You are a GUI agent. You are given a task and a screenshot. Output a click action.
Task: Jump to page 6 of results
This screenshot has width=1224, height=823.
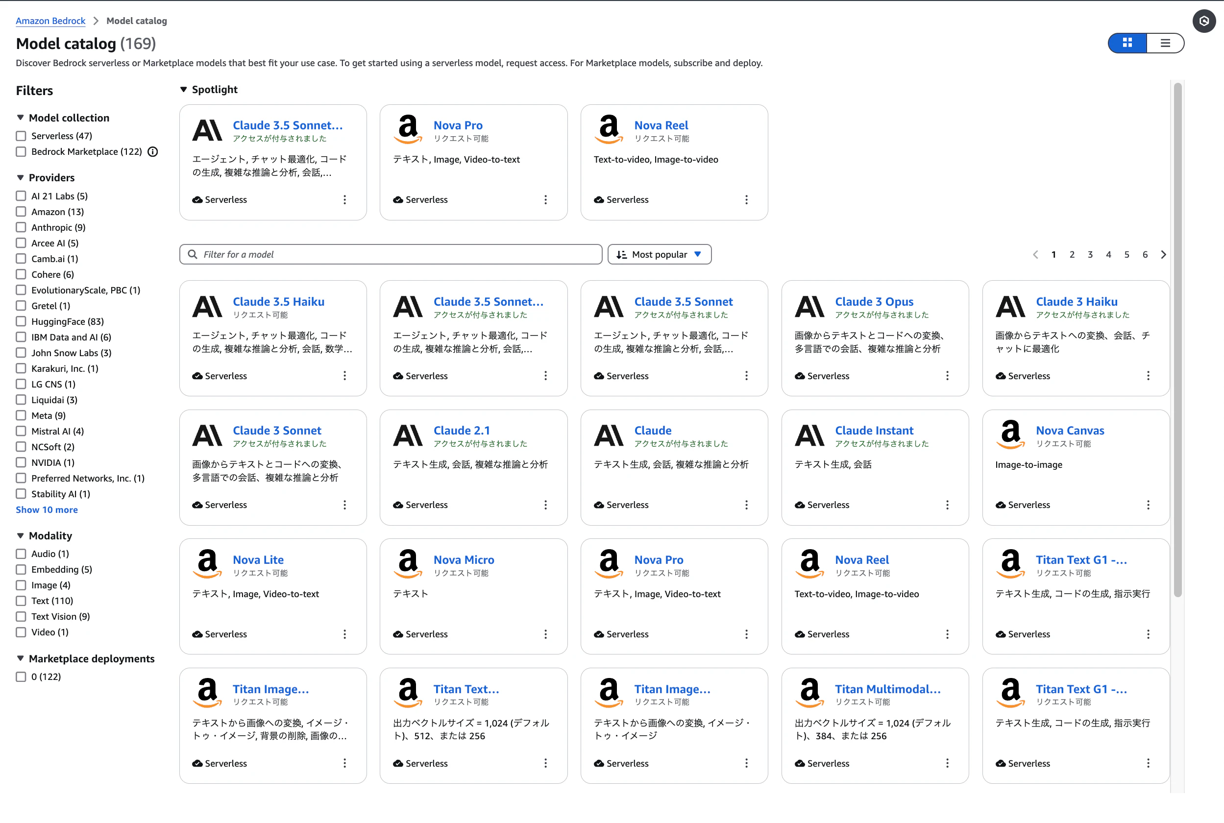[1145, 255]
